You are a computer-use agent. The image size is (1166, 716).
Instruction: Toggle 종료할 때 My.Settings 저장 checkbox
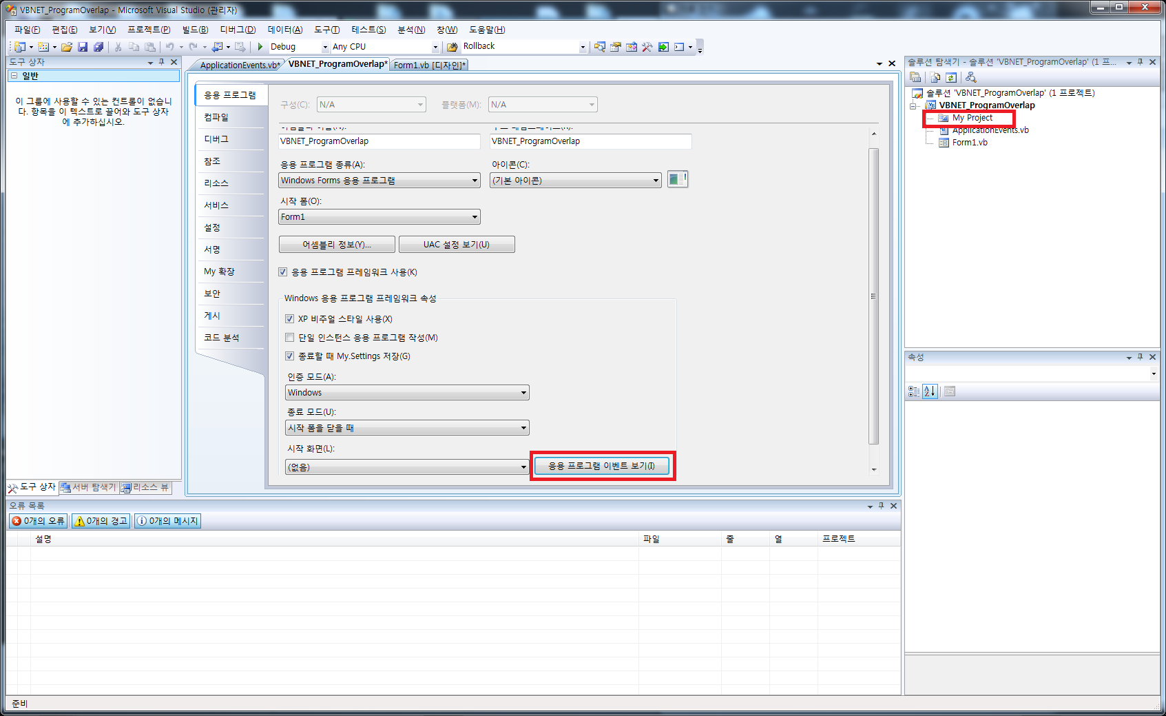(290, 356)
